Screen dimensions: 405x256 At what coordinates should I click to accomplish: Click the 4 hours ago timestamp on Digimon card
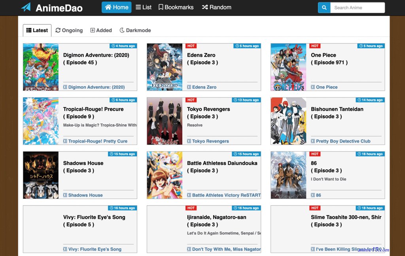123,46
